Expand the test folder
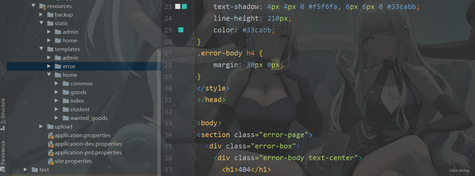This screenshot has height=176, width=475. (x=26, y=169)
